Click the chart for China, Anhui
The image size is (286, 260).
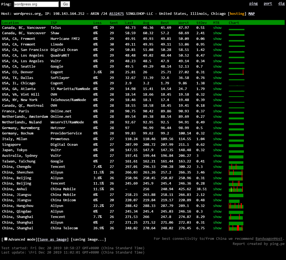click(236, 189)
